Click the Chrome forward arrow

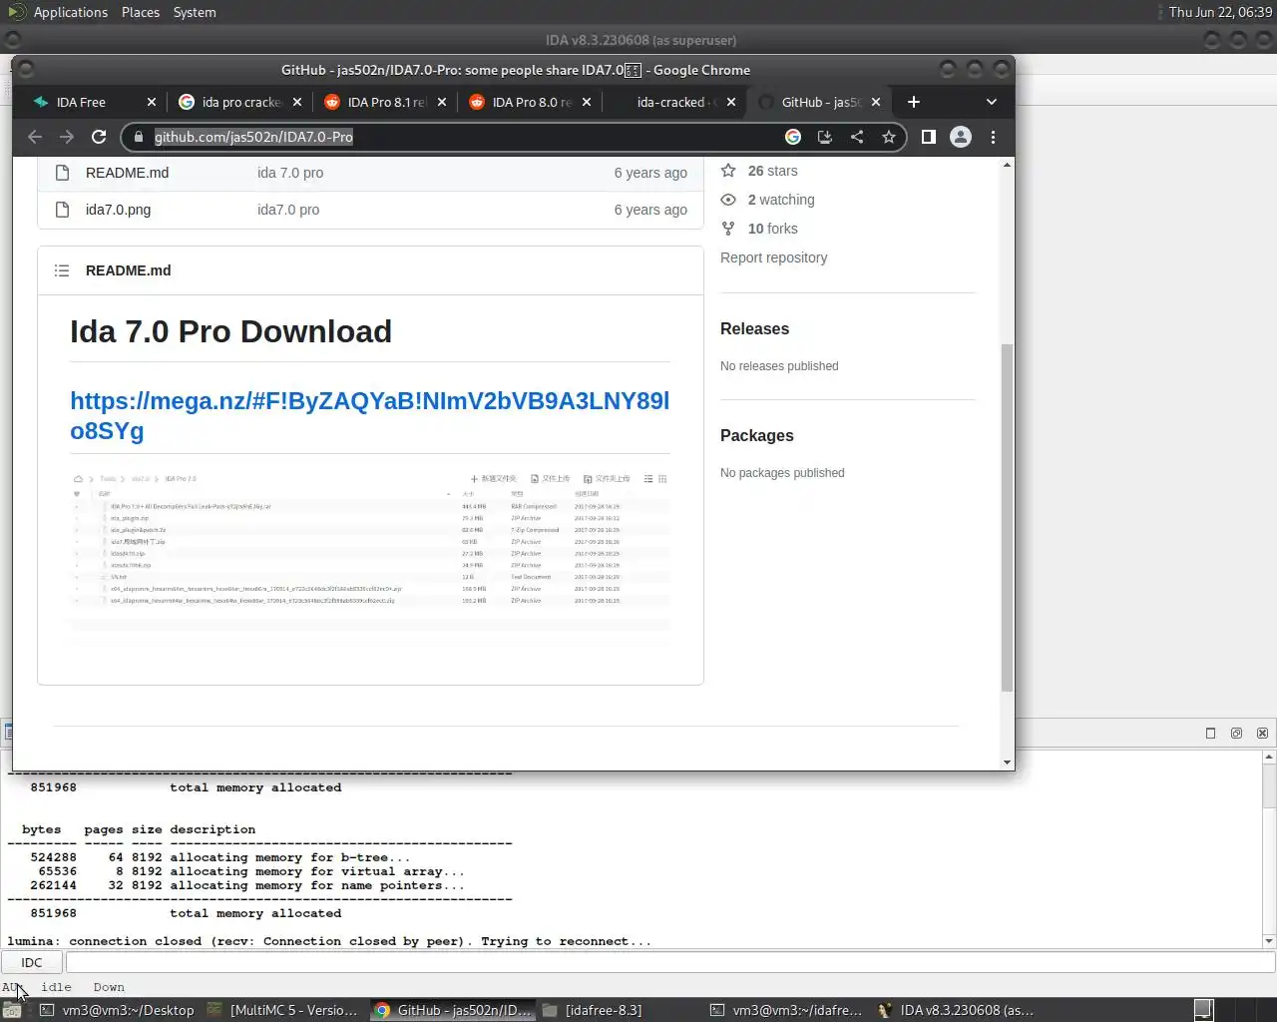(67, 137)
